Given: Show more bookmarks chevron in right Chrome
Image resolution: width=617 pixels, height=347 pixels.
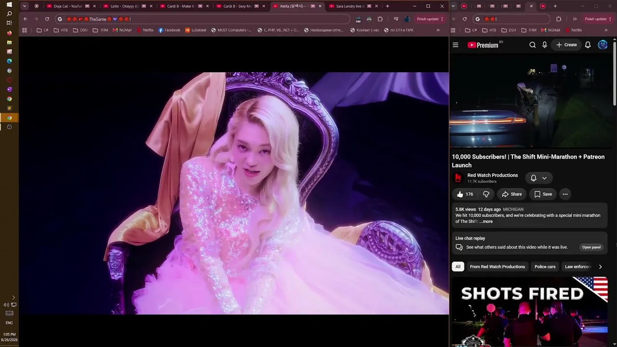Looking at the screenshot, I should click(606, 30).
